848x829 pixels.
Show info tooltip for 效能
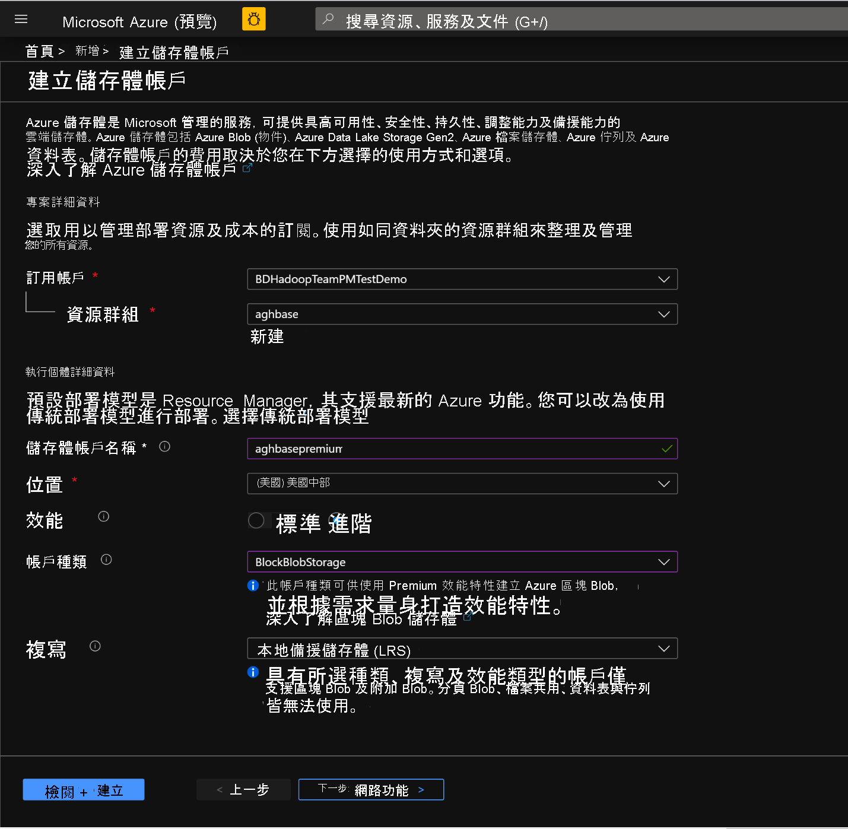point(104,517)
